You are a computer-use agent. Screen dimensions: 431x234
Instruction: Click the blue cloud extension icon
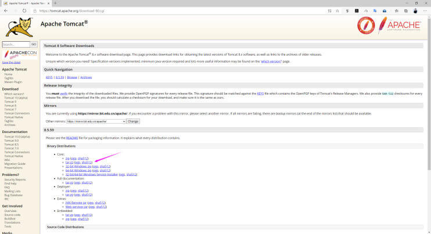click(385, 10)
